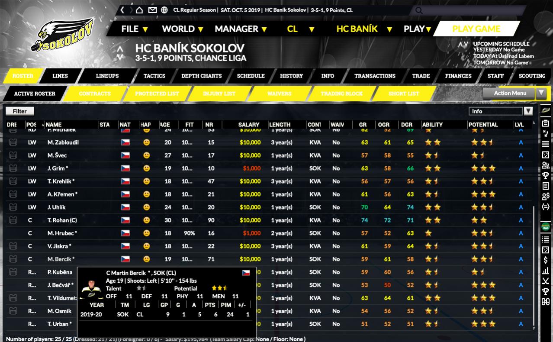Image resolution: width=553 pixels, height=342 pixels.
Task: Click the trophy icon in upper sidebar
Action: tap(546, 175)
